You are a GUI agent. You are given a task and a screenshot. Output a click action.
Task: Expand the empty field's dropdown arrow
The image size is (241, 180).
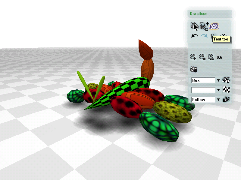(x=218, y=90)
